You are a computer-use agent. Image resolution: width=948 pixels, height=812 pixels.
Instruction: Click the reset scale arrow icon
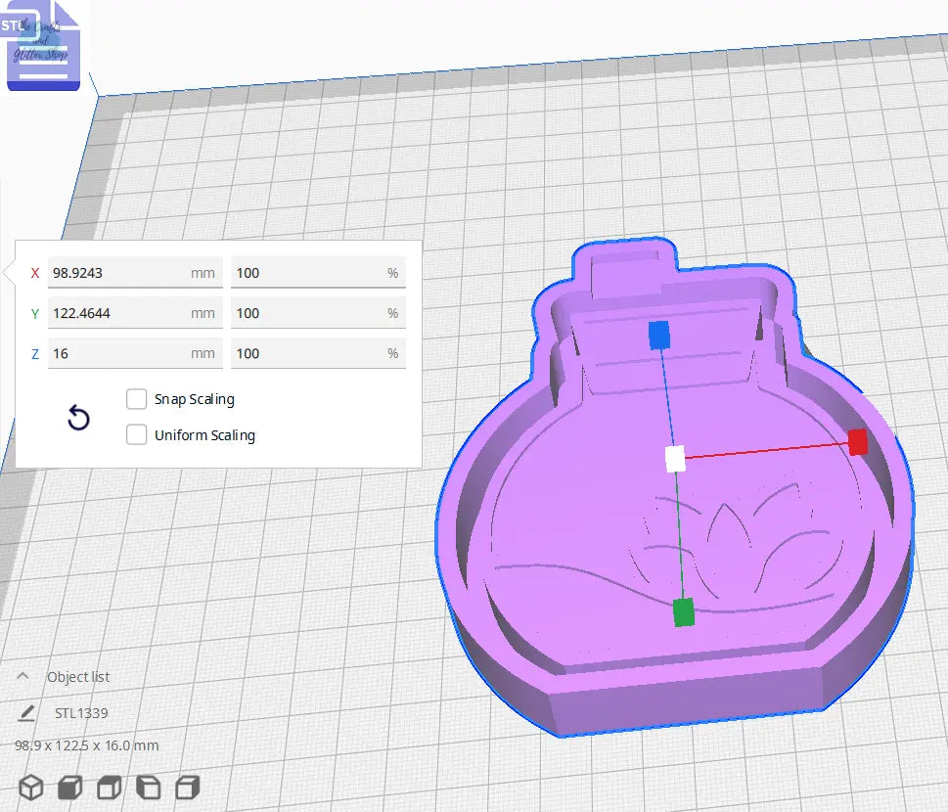pyautogui.click(x=78, y=418)
